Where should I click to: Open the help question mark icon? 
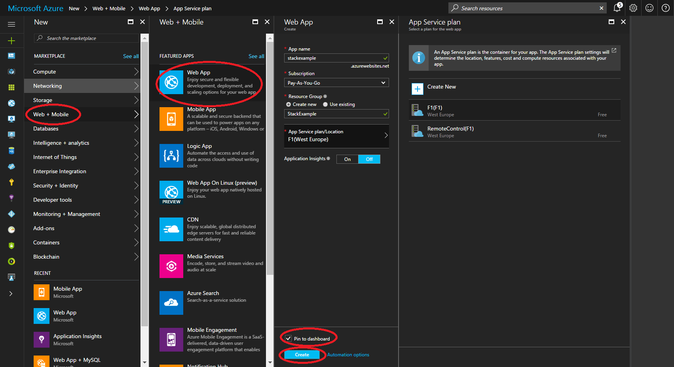pyautogui.click(x=666, y=8)
